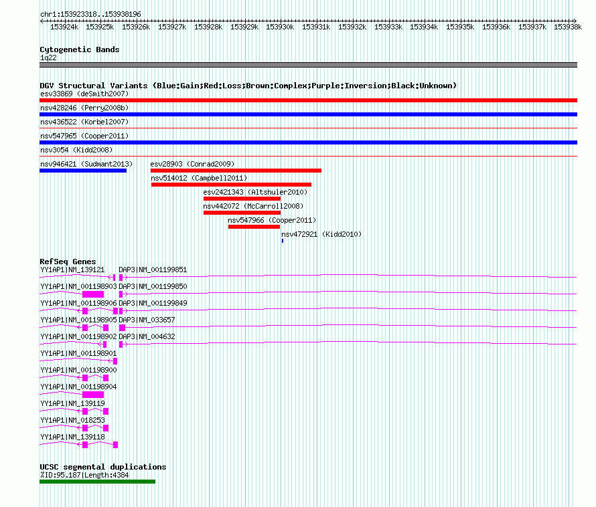
Task: Click the red nsv514012 loss bar
Action: [231, 185]
